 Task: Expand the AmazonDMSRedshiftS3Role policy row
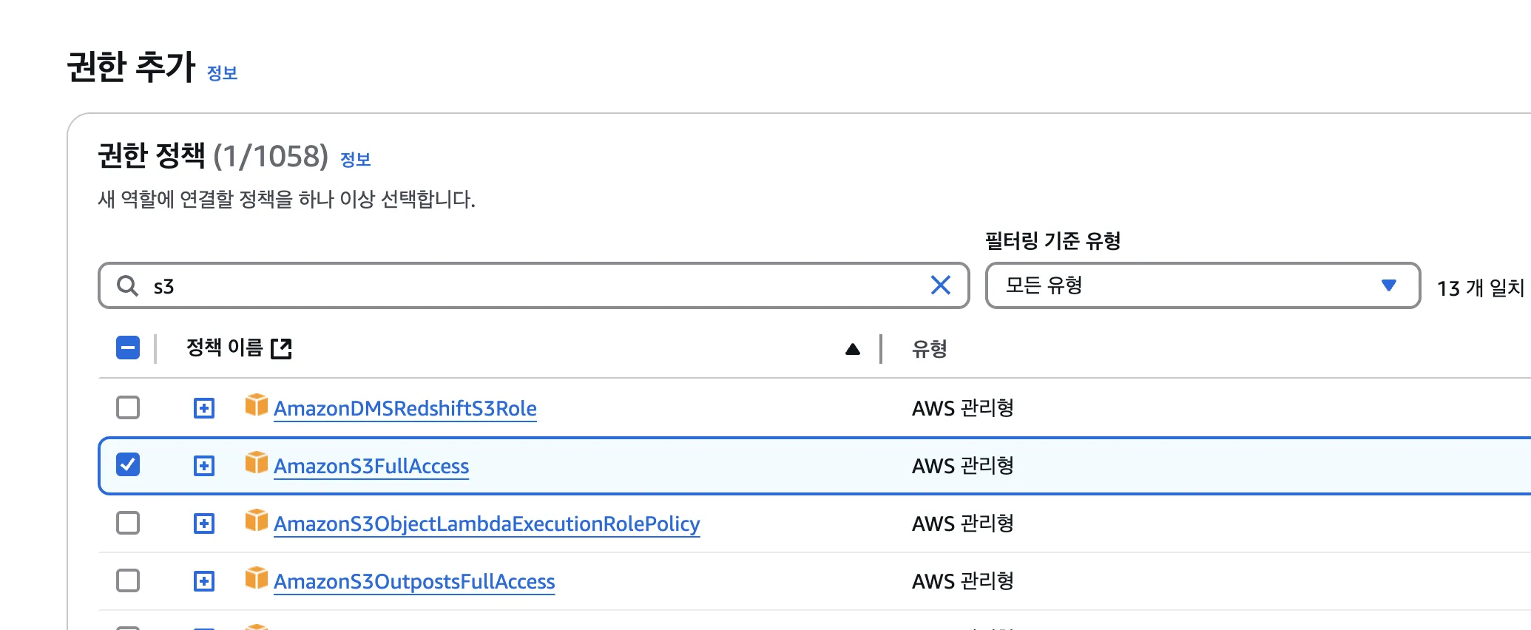204,408
